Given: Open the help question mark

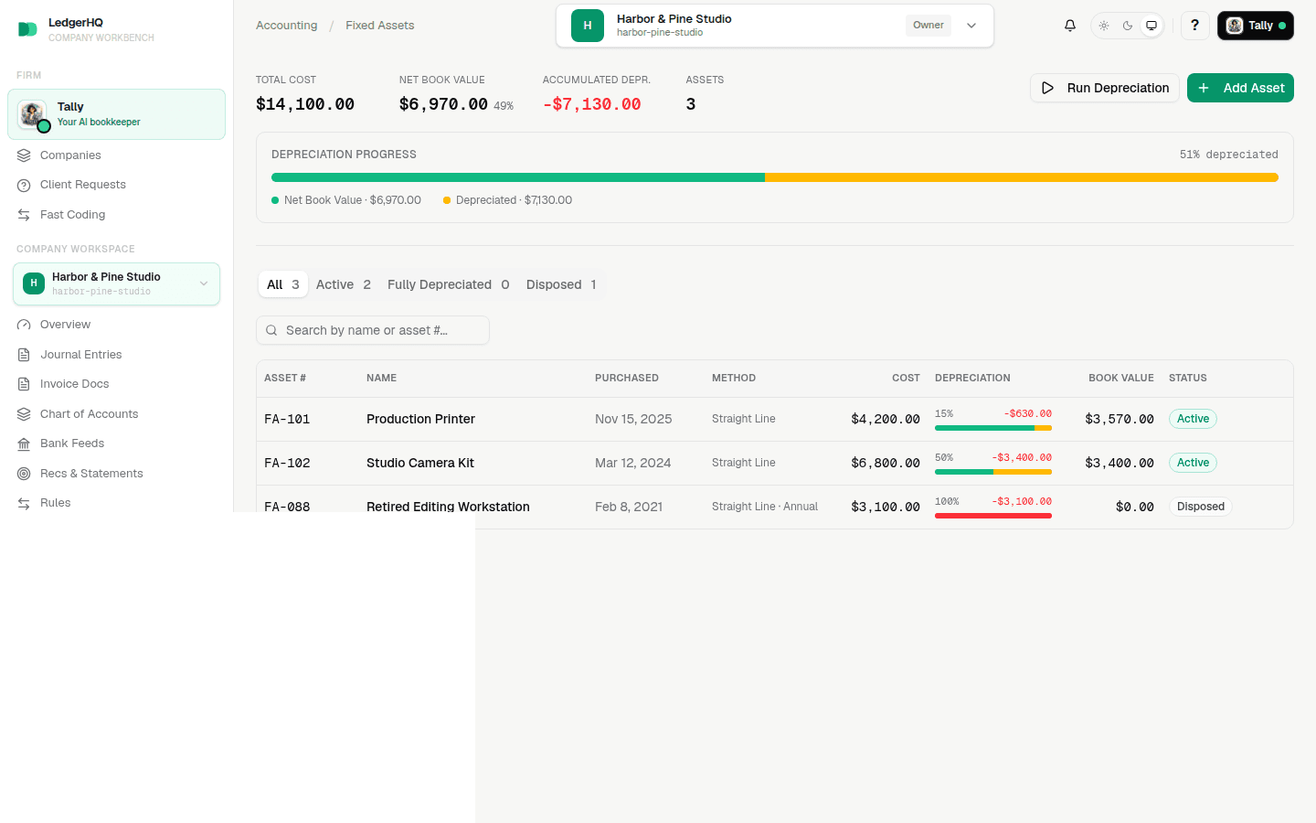Looking at the screenshot, I should [1194, 26].
